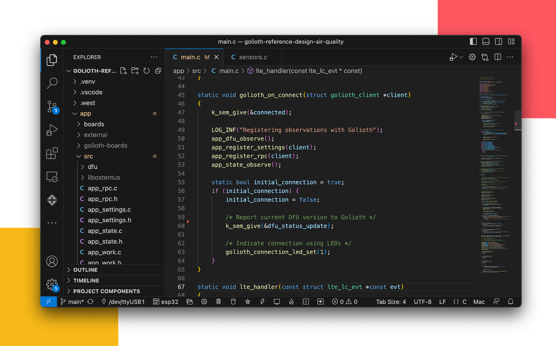Toggle the secondary side bar visibility
The width and height of the screenshot is (556, 346).
[499, 41]
